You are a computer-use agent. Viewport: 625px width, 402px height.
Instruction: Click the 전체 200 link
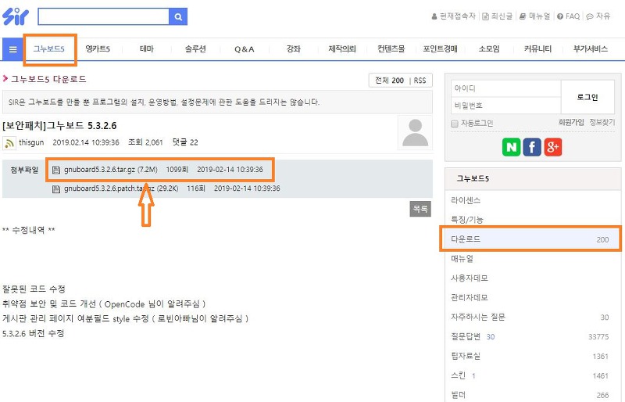point(389,81)
